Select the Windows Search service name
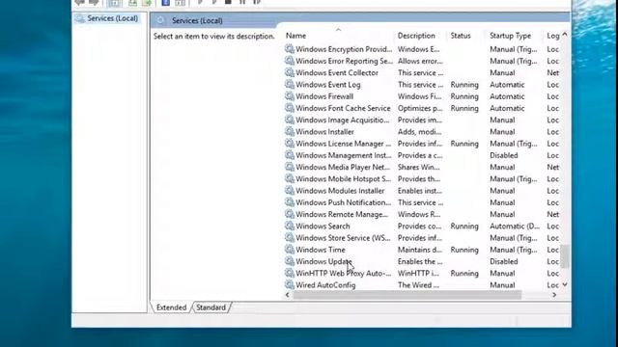 pyautogui.click(x=323, y=226)
